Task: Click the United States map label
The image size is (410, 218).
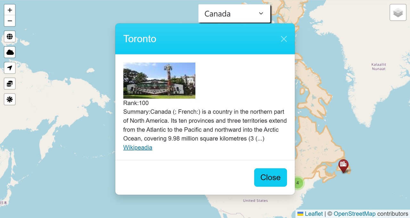Action: click(255, 201)
